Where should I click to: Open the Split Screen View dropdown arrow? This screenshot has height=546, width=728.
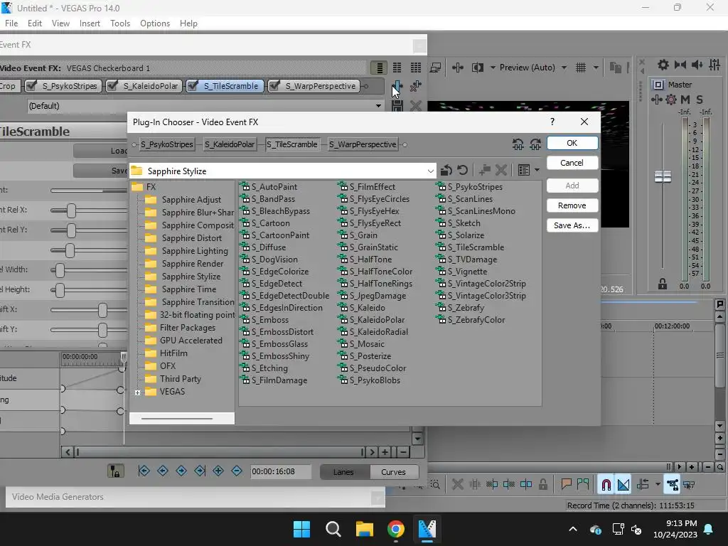pyautogui.click(x=493, y=68)
